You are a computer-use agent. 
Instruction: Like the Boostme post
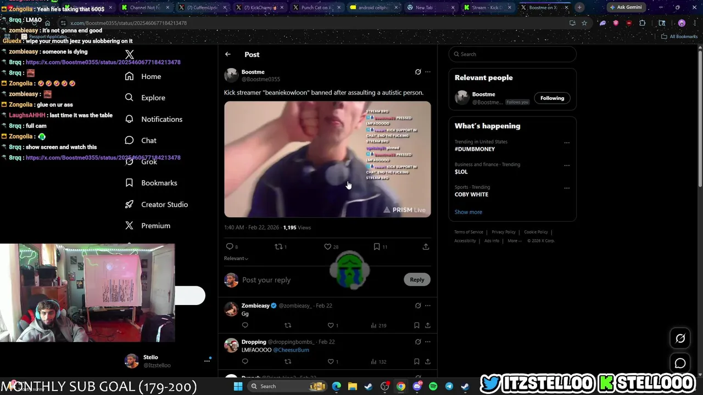pos(328,247)
